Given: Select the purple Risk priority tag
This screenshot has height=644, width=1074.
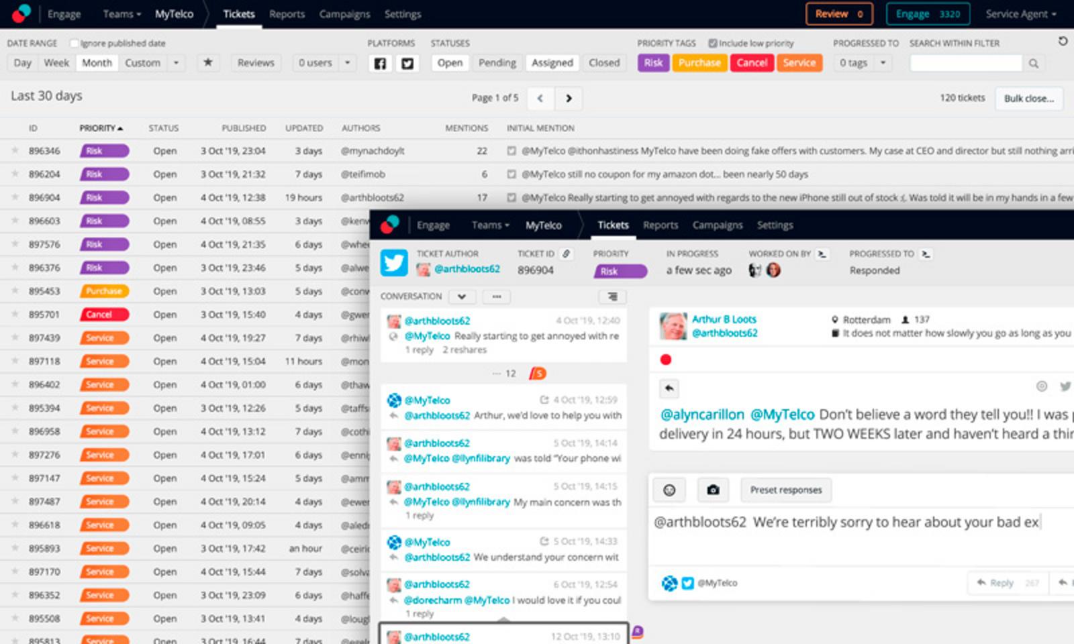Looking at the screenshot, I should (653, 62).
